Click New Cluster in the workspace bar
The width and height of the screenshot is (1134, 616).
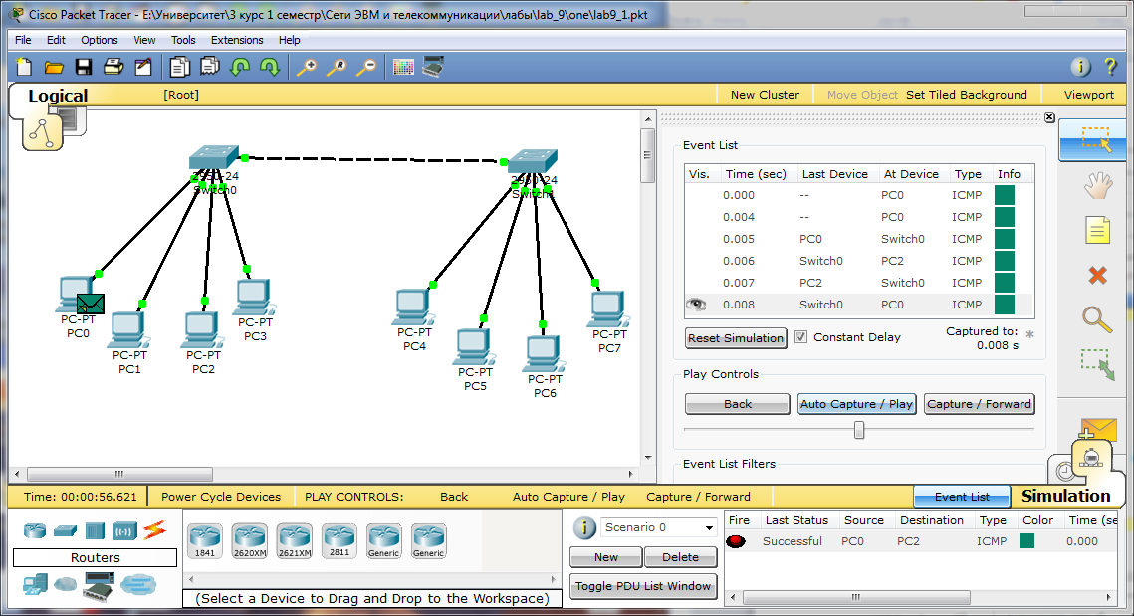point(765,95)
